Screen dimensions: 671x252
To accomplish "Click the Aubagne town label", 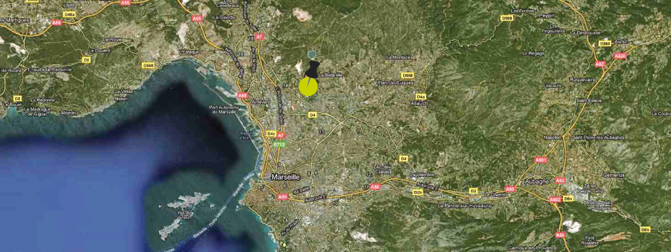I will (x=537, y=181).
